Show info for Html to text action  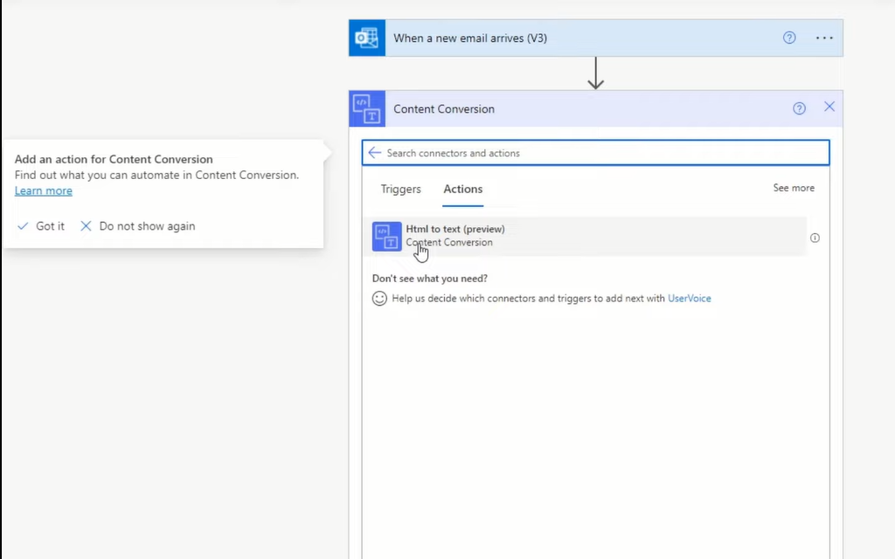pos(815,238)
